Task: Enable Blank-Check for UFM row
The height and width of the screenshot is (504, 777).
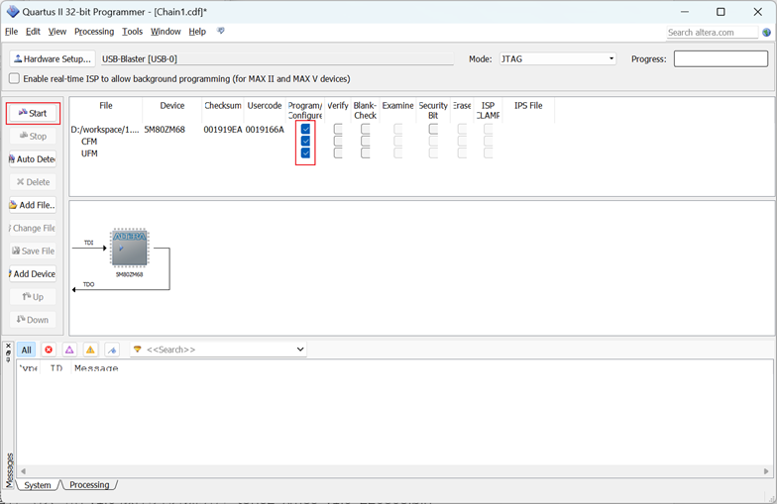Action: 365,152
